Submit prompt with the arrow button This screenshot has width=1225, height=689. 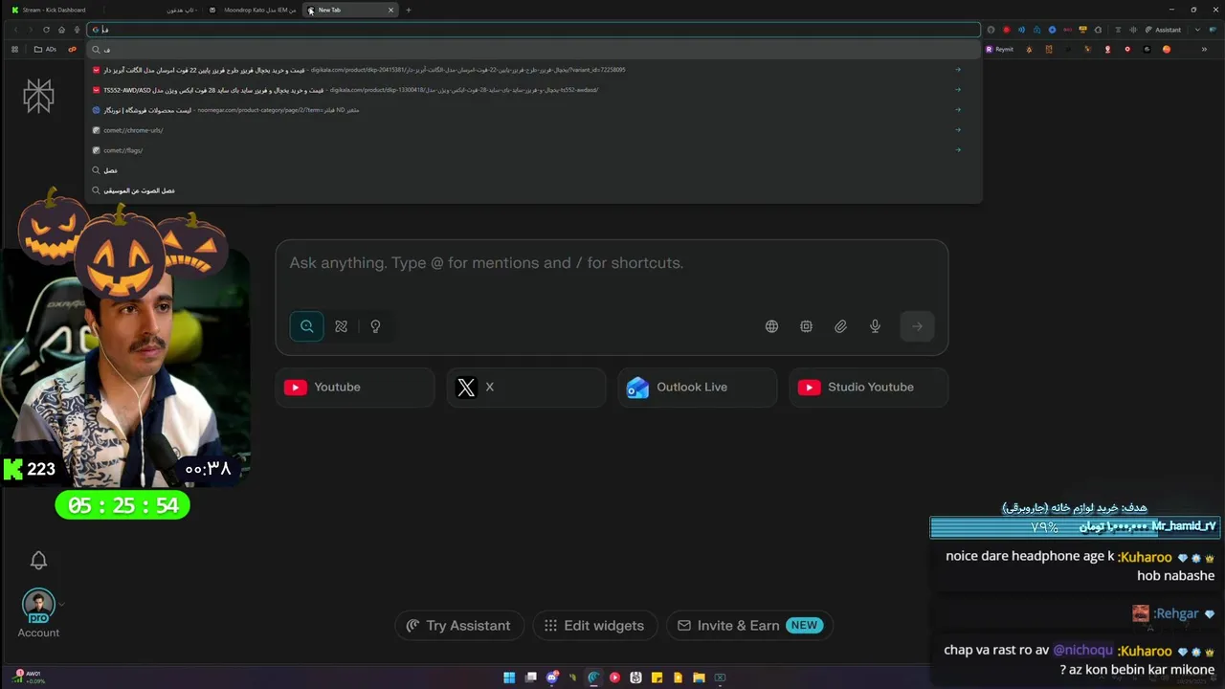[917, 326]
